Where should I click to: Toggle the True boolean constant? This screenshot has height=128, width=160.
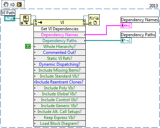click(28, 46)
